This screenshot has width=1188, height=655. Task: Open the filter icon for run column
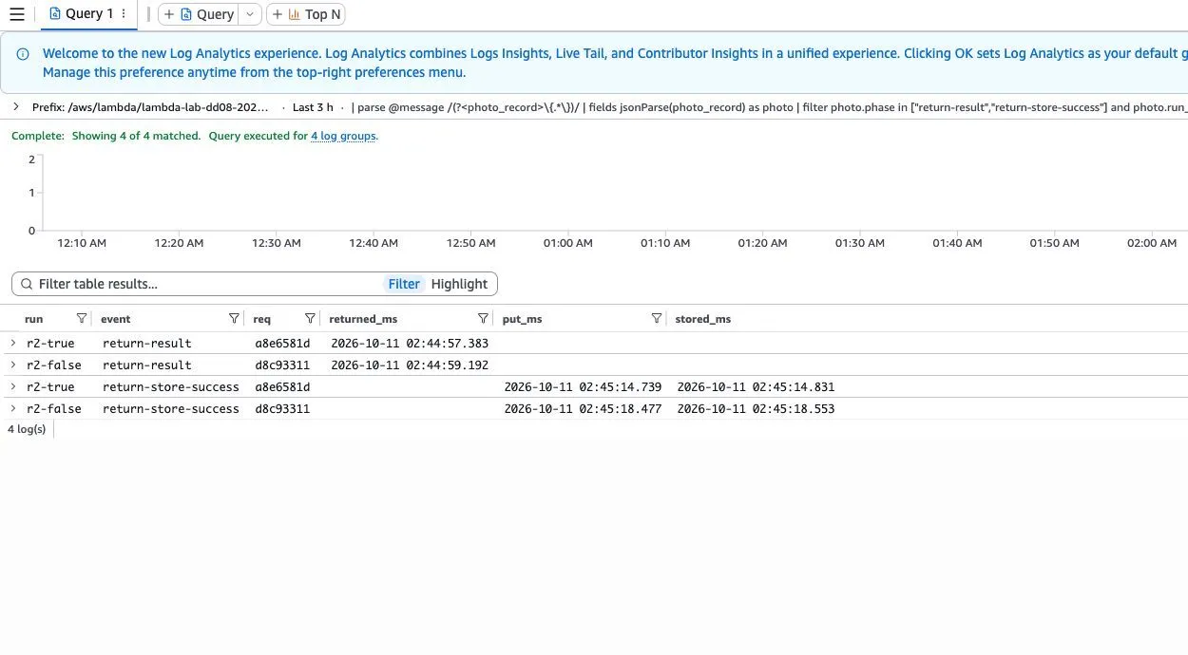coord(81,318)
